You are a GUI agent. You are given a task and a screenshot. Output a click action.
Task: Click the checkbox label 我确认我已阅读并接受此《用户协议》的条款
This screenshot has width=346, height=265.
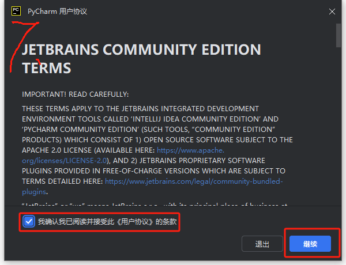tap(107, 222)
